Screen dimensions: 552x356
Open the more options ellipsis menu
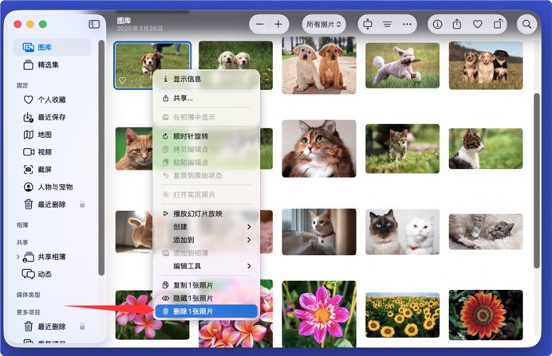click(407, 24)
